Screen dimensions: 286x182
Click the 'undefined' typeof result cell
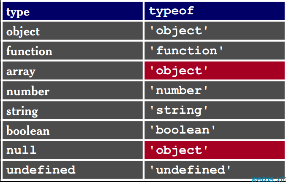point(215,170)
